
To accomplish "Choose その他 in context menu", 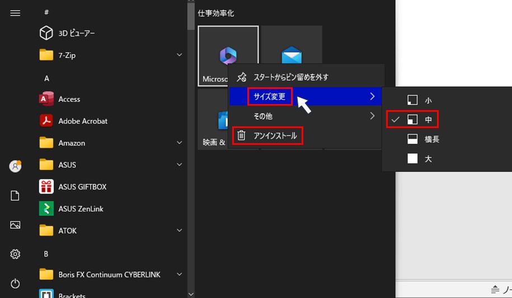I will [x=306, y=116].
